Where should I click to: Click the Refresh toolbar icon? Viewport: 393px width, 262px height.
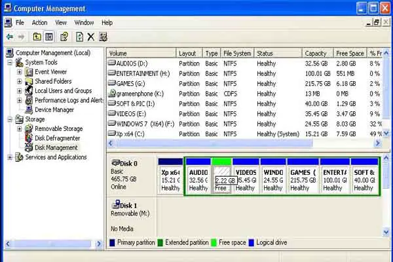tap(79, 37)
